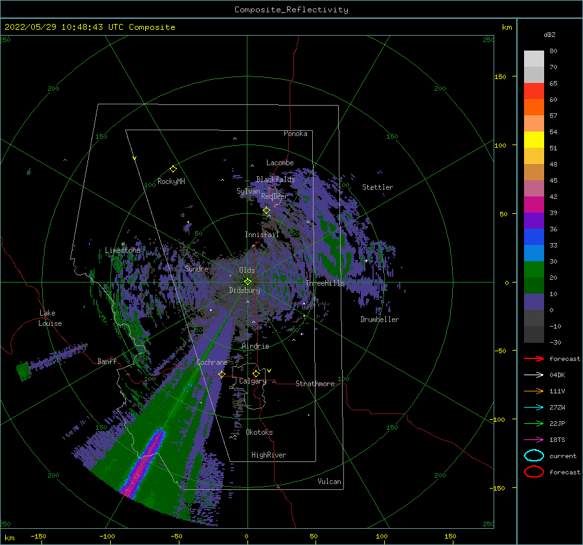Pick the magenta swatch in dBZ scale
This screenshot has height=545, width=583.
(534, 205)
